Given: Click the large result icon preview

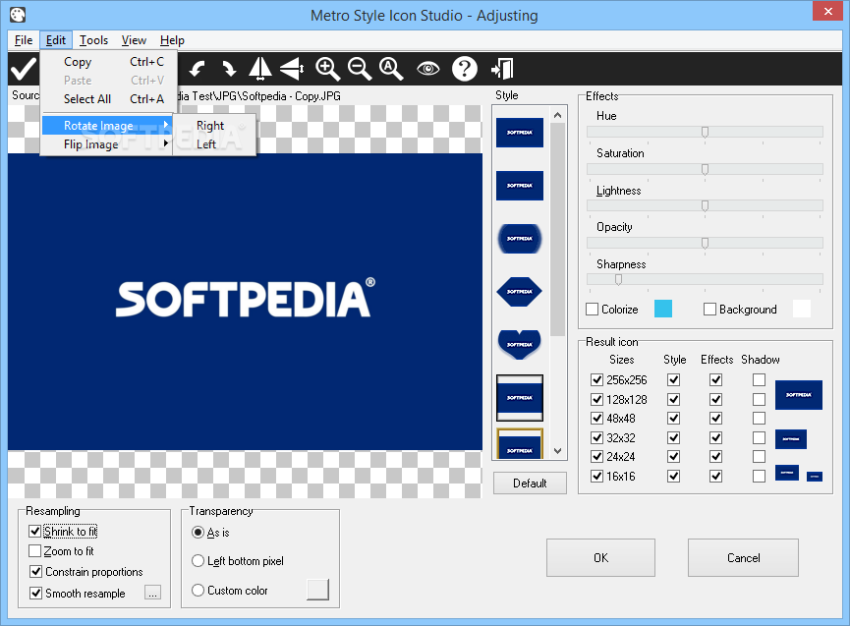Looking at the screenshot, I should pyautogui.click(x=799, y=395).
